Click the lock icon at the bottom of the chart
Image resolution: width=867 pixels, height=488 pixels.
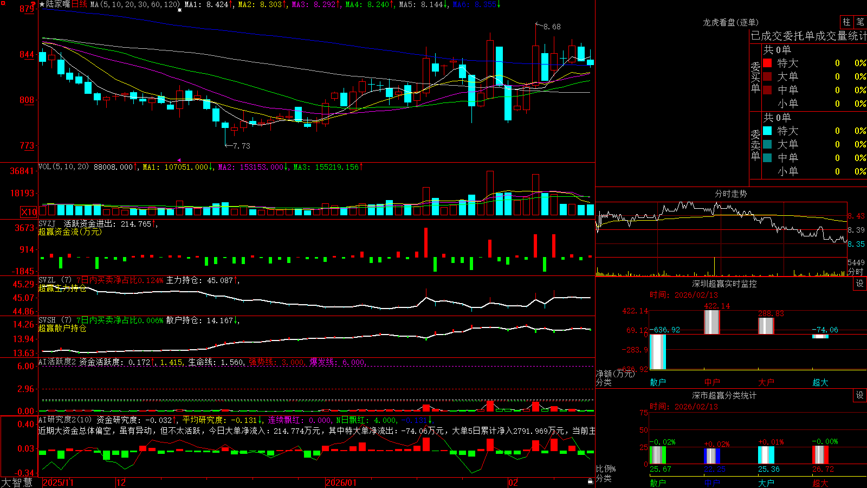pyautogui.click(x=590, y=481)
